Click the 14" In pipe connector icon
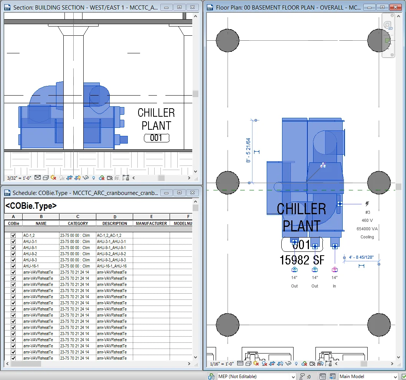This screenshot has width=406, height=380. click(335, 270)
